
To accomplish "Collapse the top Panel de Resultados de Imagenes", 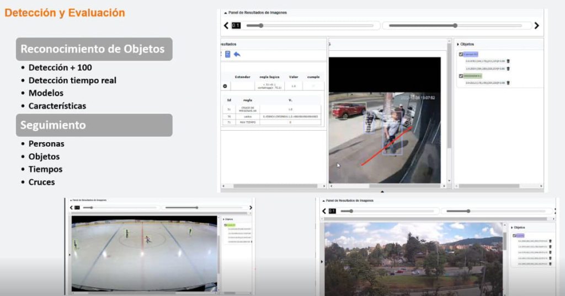I will coord(225,12).
